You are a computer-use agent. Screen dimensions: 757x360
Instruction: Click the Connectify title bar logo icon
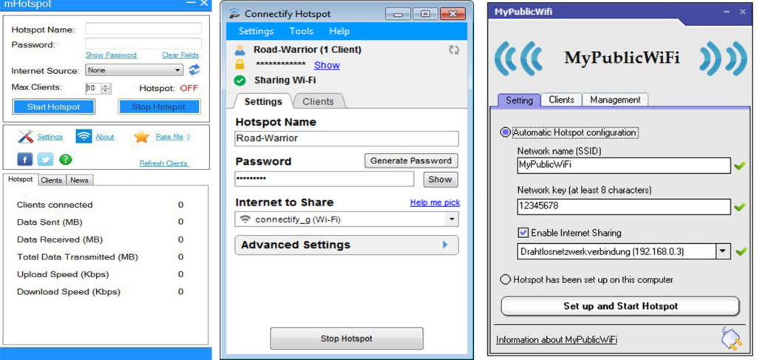(x=234, y=13)
